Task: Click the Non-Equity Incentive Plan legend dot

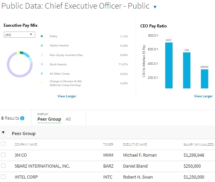Action: 42,55
